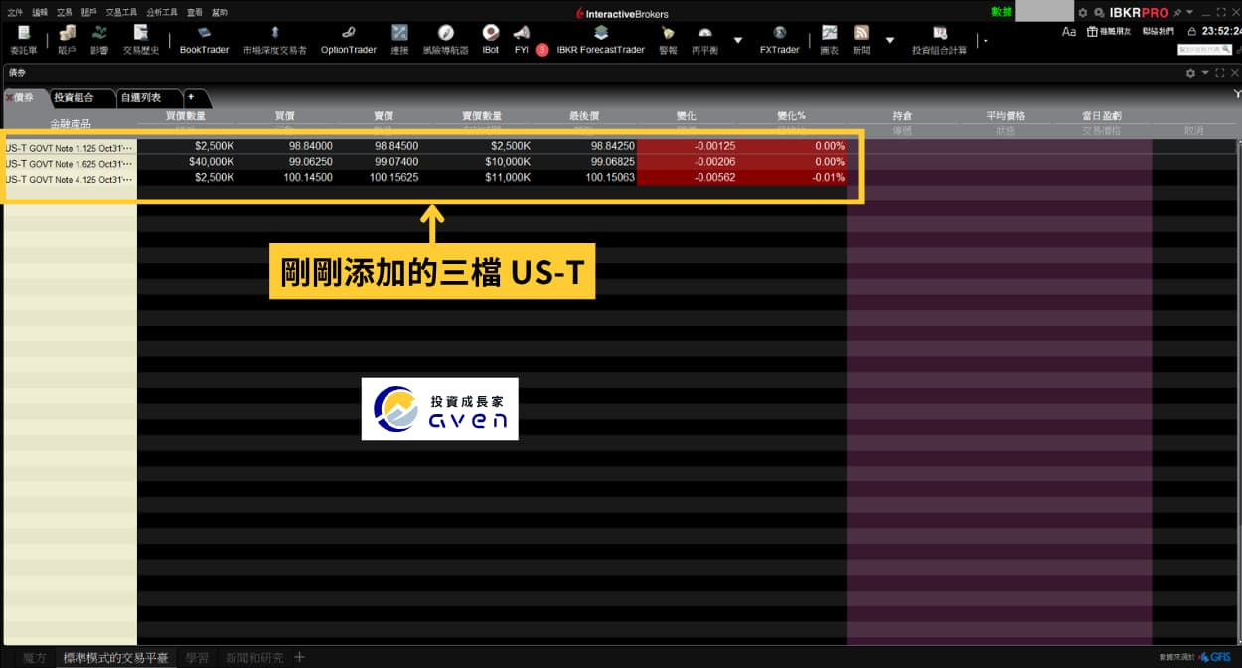Open the 編輯 edit menu
This screenshot has width=1242, height=668.
(x=40, y=13)
